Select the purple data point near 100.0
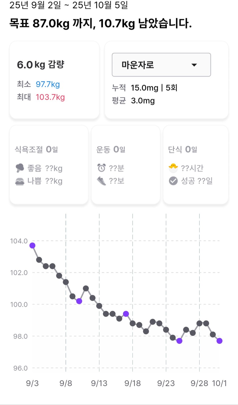The image size is (238, 405). (79, 301)
